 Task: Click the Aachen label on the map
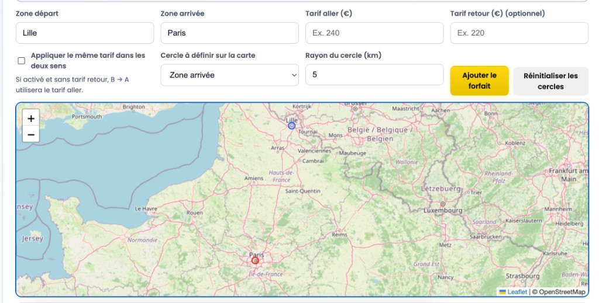tap(440, 110)
